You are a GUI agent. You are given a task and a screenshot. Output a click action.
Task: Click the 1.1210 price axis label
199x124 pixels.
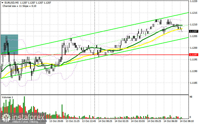click(194, 25)
